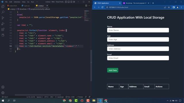184x103 pixels.
Task: Open the File menu
Action: [6, 2]
